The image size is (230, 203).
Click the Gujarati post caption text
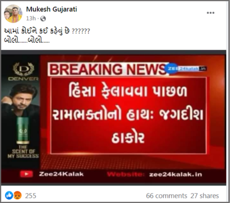pyautogui.click(x=47, y=36)
